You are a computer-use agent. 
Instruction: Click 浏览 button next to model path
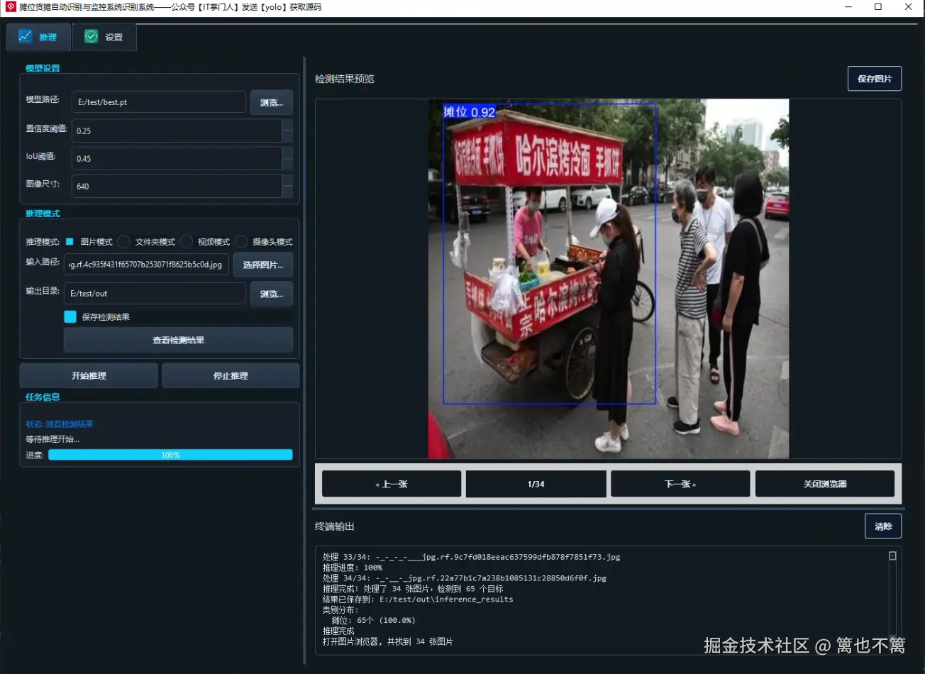click(x=272, y=102)
